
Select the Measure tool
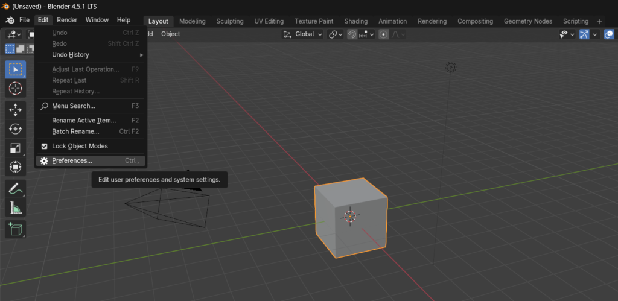point(16,209)
